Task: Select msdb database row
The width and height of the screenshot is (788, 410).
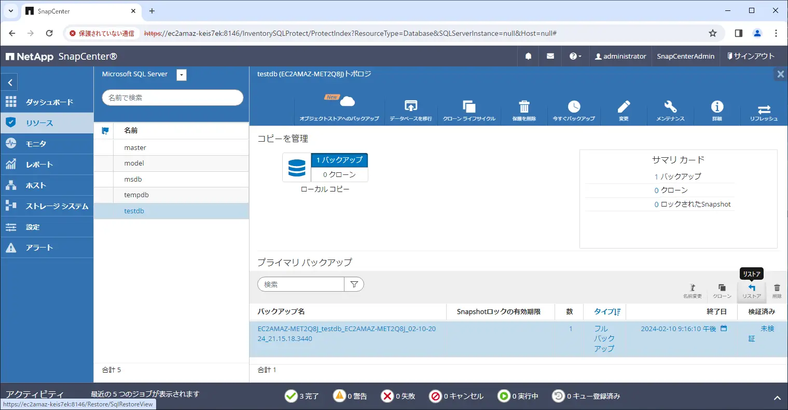Action: (x=171, y=179)
